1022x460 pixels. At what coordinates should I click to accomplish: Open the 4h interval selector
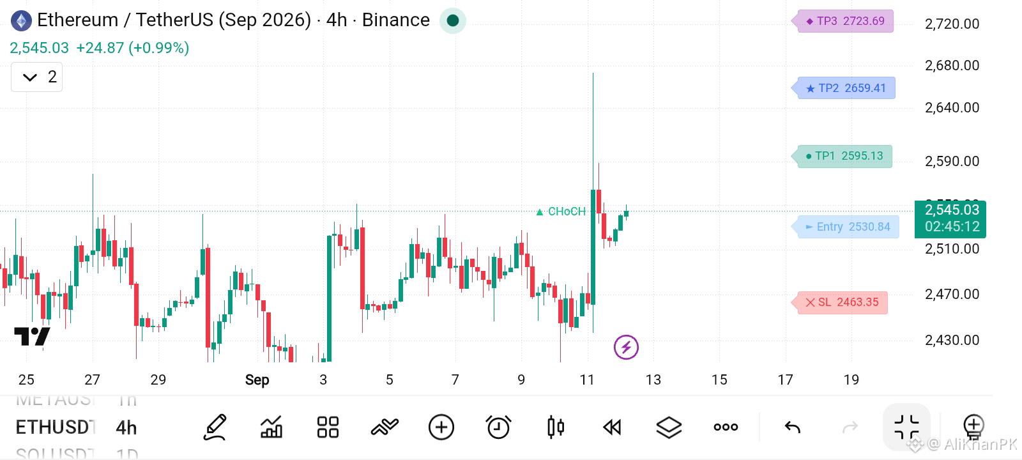(x=126, y=427)
